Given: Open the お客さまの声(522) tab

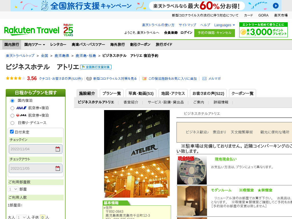Looking at the screenshot, I should 208,93.
